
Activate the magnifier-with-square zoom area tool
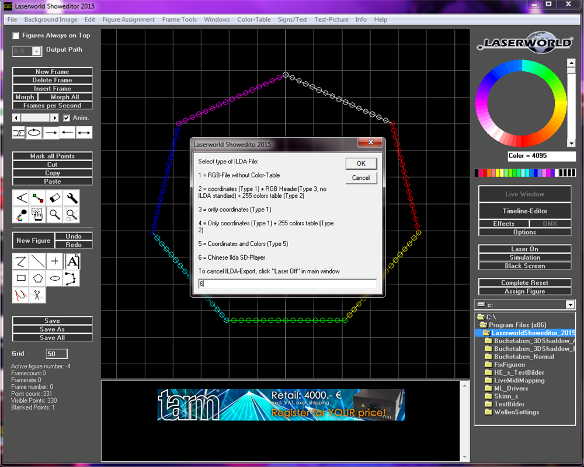(x=71, y=214)
